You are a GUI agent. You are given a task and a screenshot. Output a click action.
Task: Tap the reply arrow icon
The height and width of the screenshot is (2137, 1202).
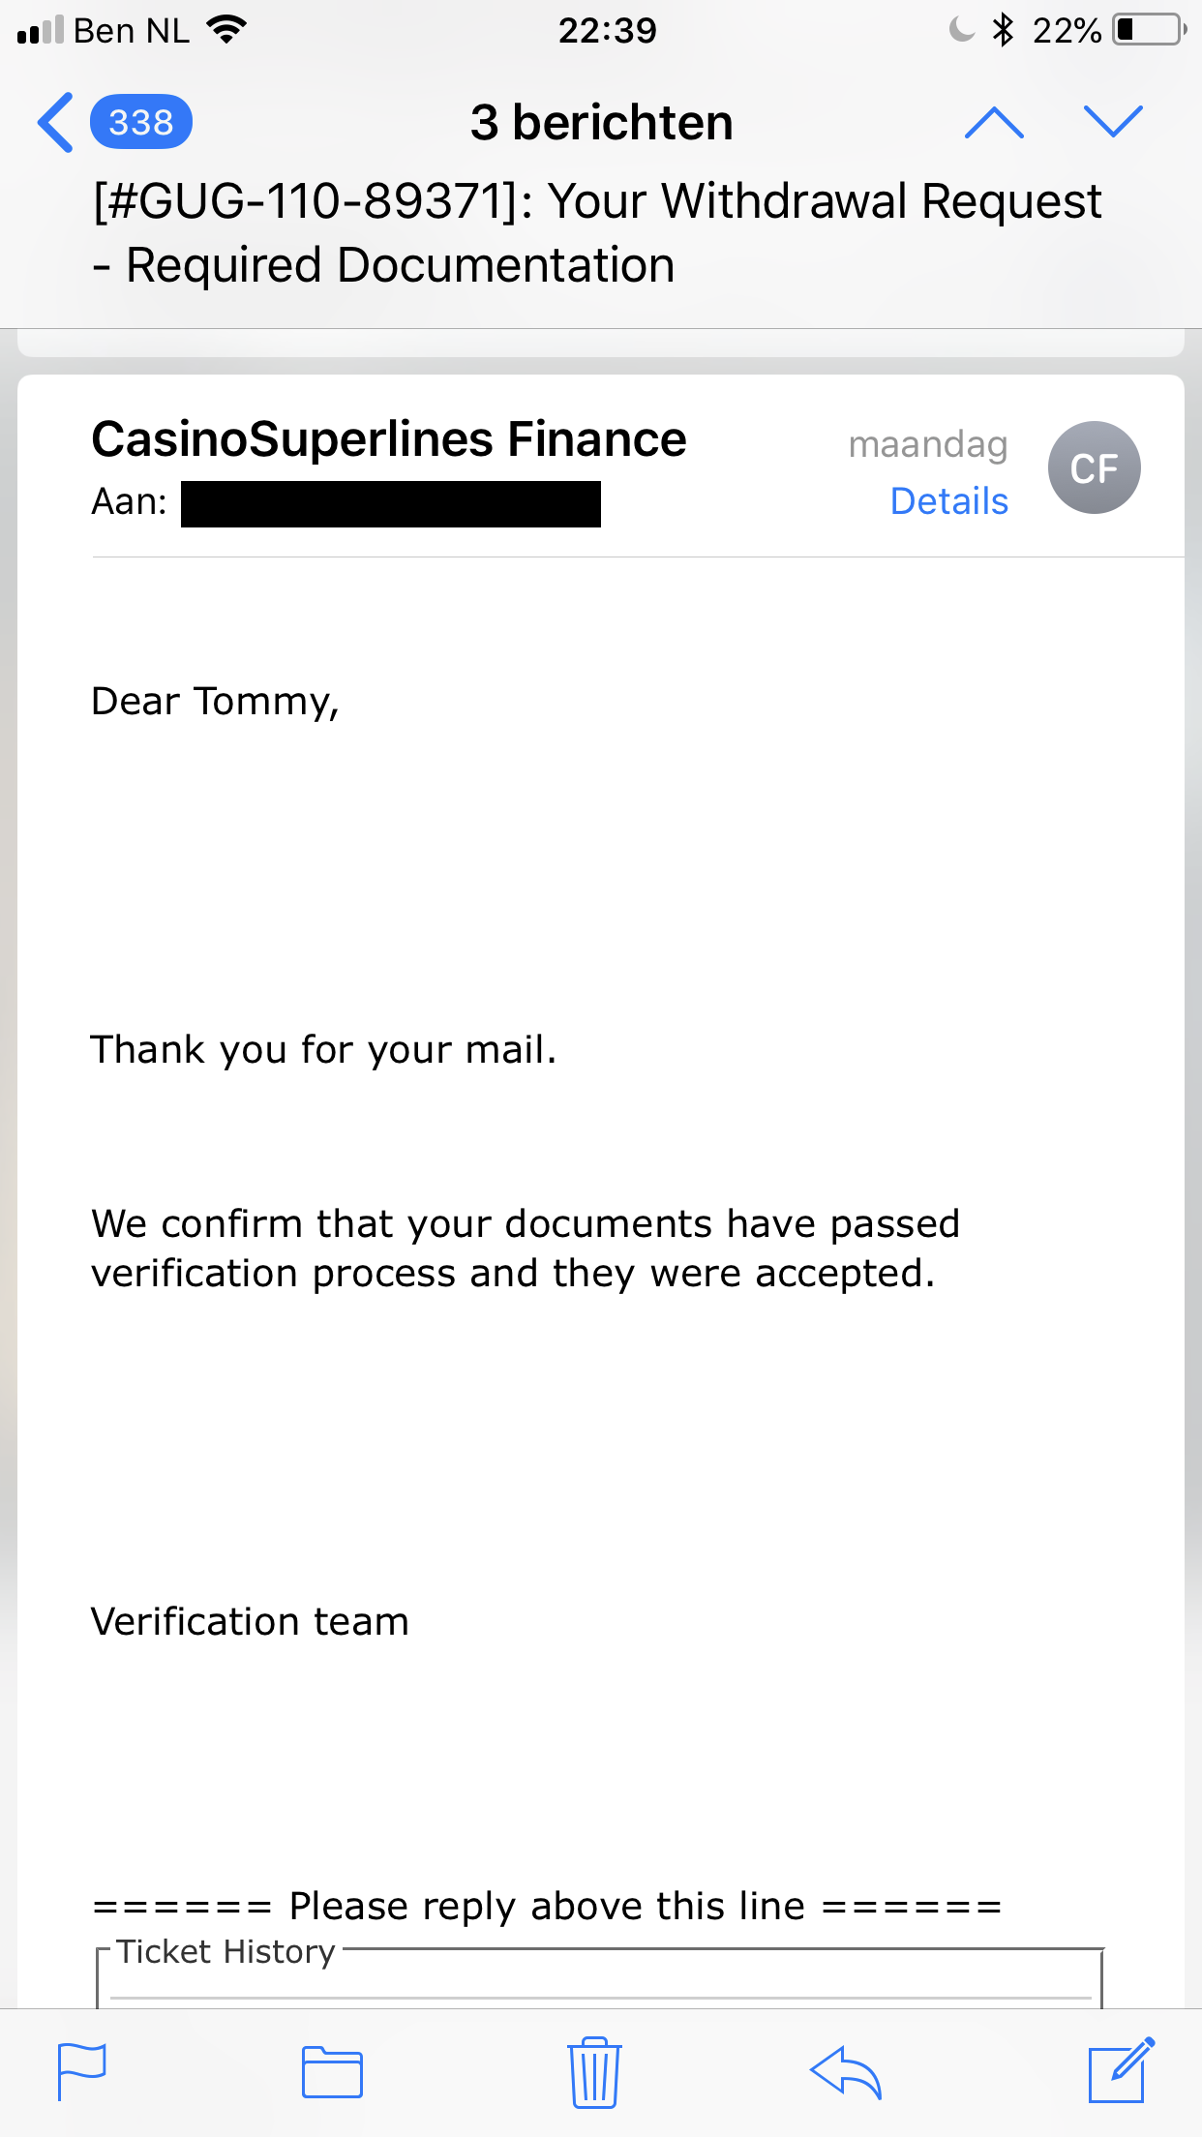click(x=846, y=2072)
